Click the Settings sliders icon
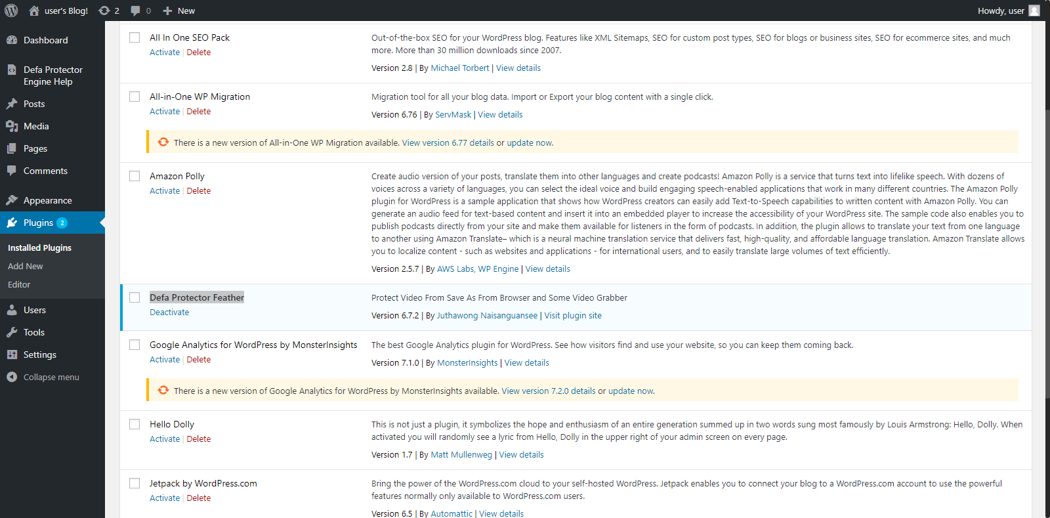The width and height of the screenshot is (1050, 518). click(12, 355)
